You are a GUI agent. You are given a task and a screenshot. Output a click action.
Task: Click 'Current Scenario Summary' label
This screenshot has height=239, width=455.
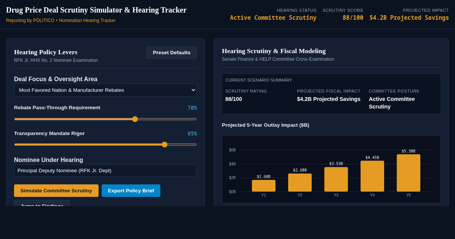point(259,80)
